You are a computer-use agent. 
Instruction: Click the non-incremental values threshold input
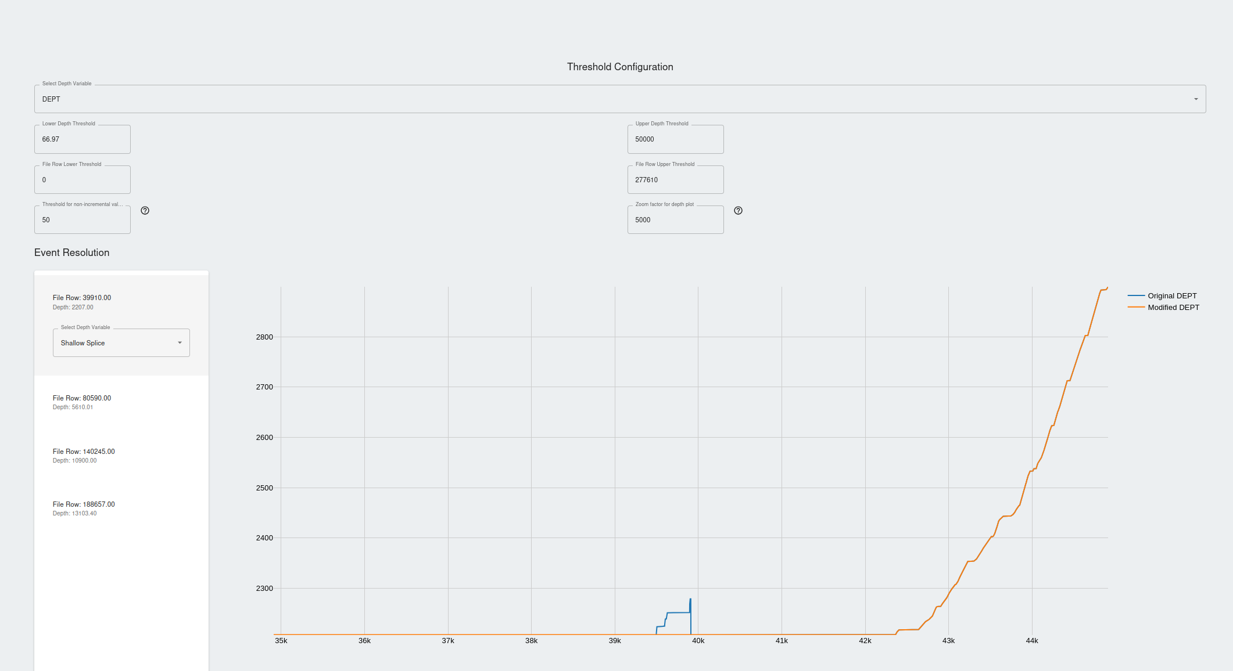tap(83, 220)
